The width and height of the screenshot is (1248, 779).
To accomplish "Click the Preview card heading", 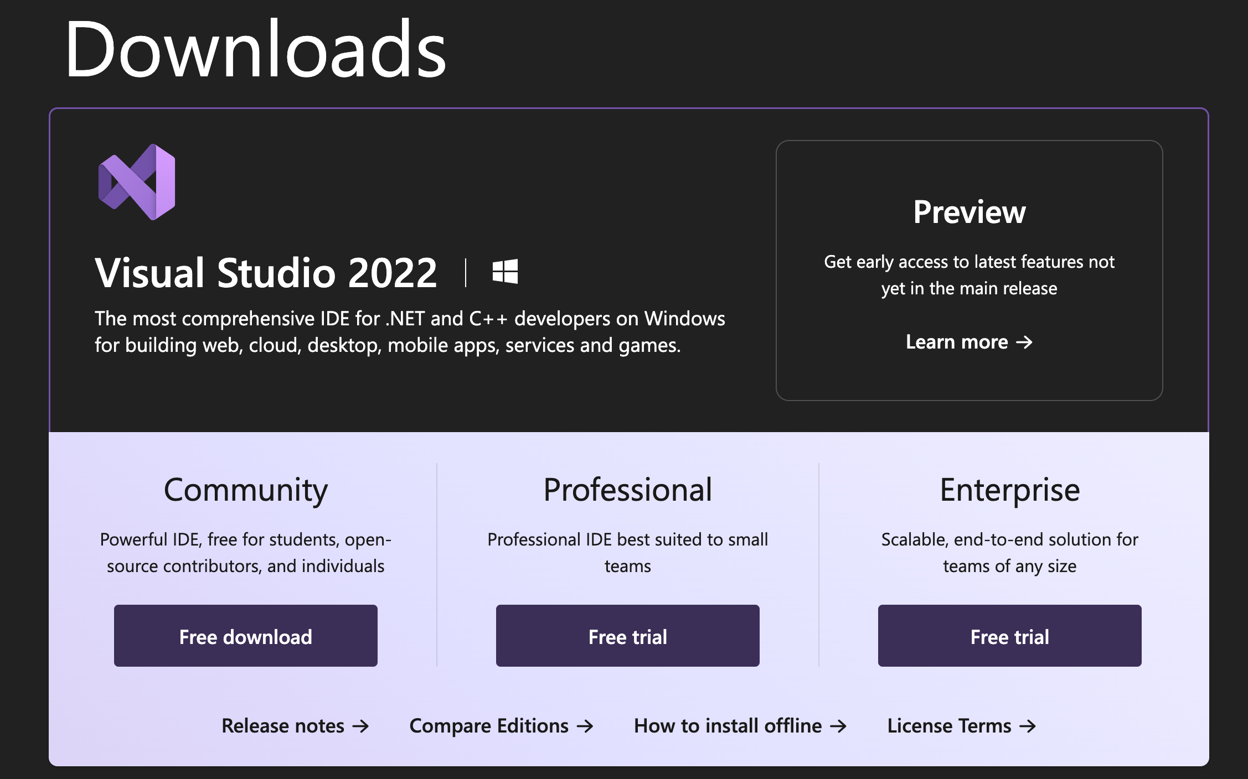I will coord(969,212).
